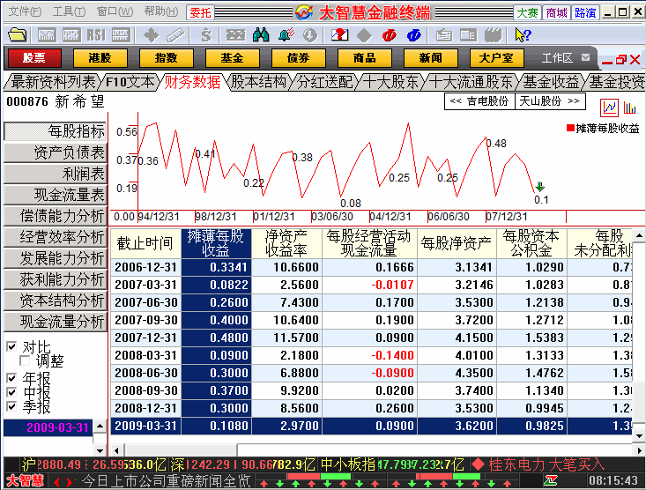Click the Dazhihui globe logo icon

point(304,12)
